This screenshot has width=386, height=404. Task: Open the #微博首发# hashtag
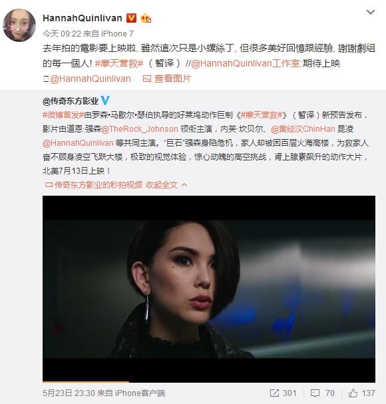click(x=63, y=115)
